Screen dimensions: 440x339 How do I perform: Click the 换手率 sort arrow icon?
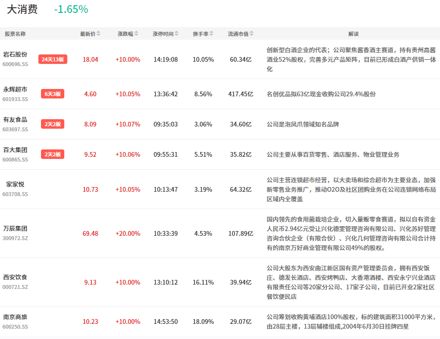pyautogui.click(x=211, y=34)
